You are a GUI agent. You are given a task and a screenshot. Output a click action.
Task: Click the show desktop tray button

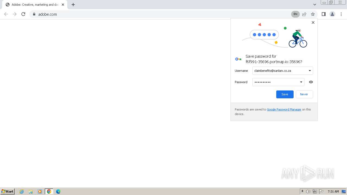(344, 191)
